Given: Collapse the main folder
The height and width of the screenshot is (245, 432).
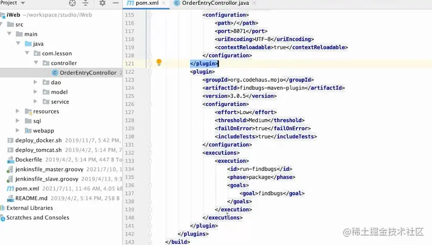Looking at the screenshot, I should (x=9, y=33).
